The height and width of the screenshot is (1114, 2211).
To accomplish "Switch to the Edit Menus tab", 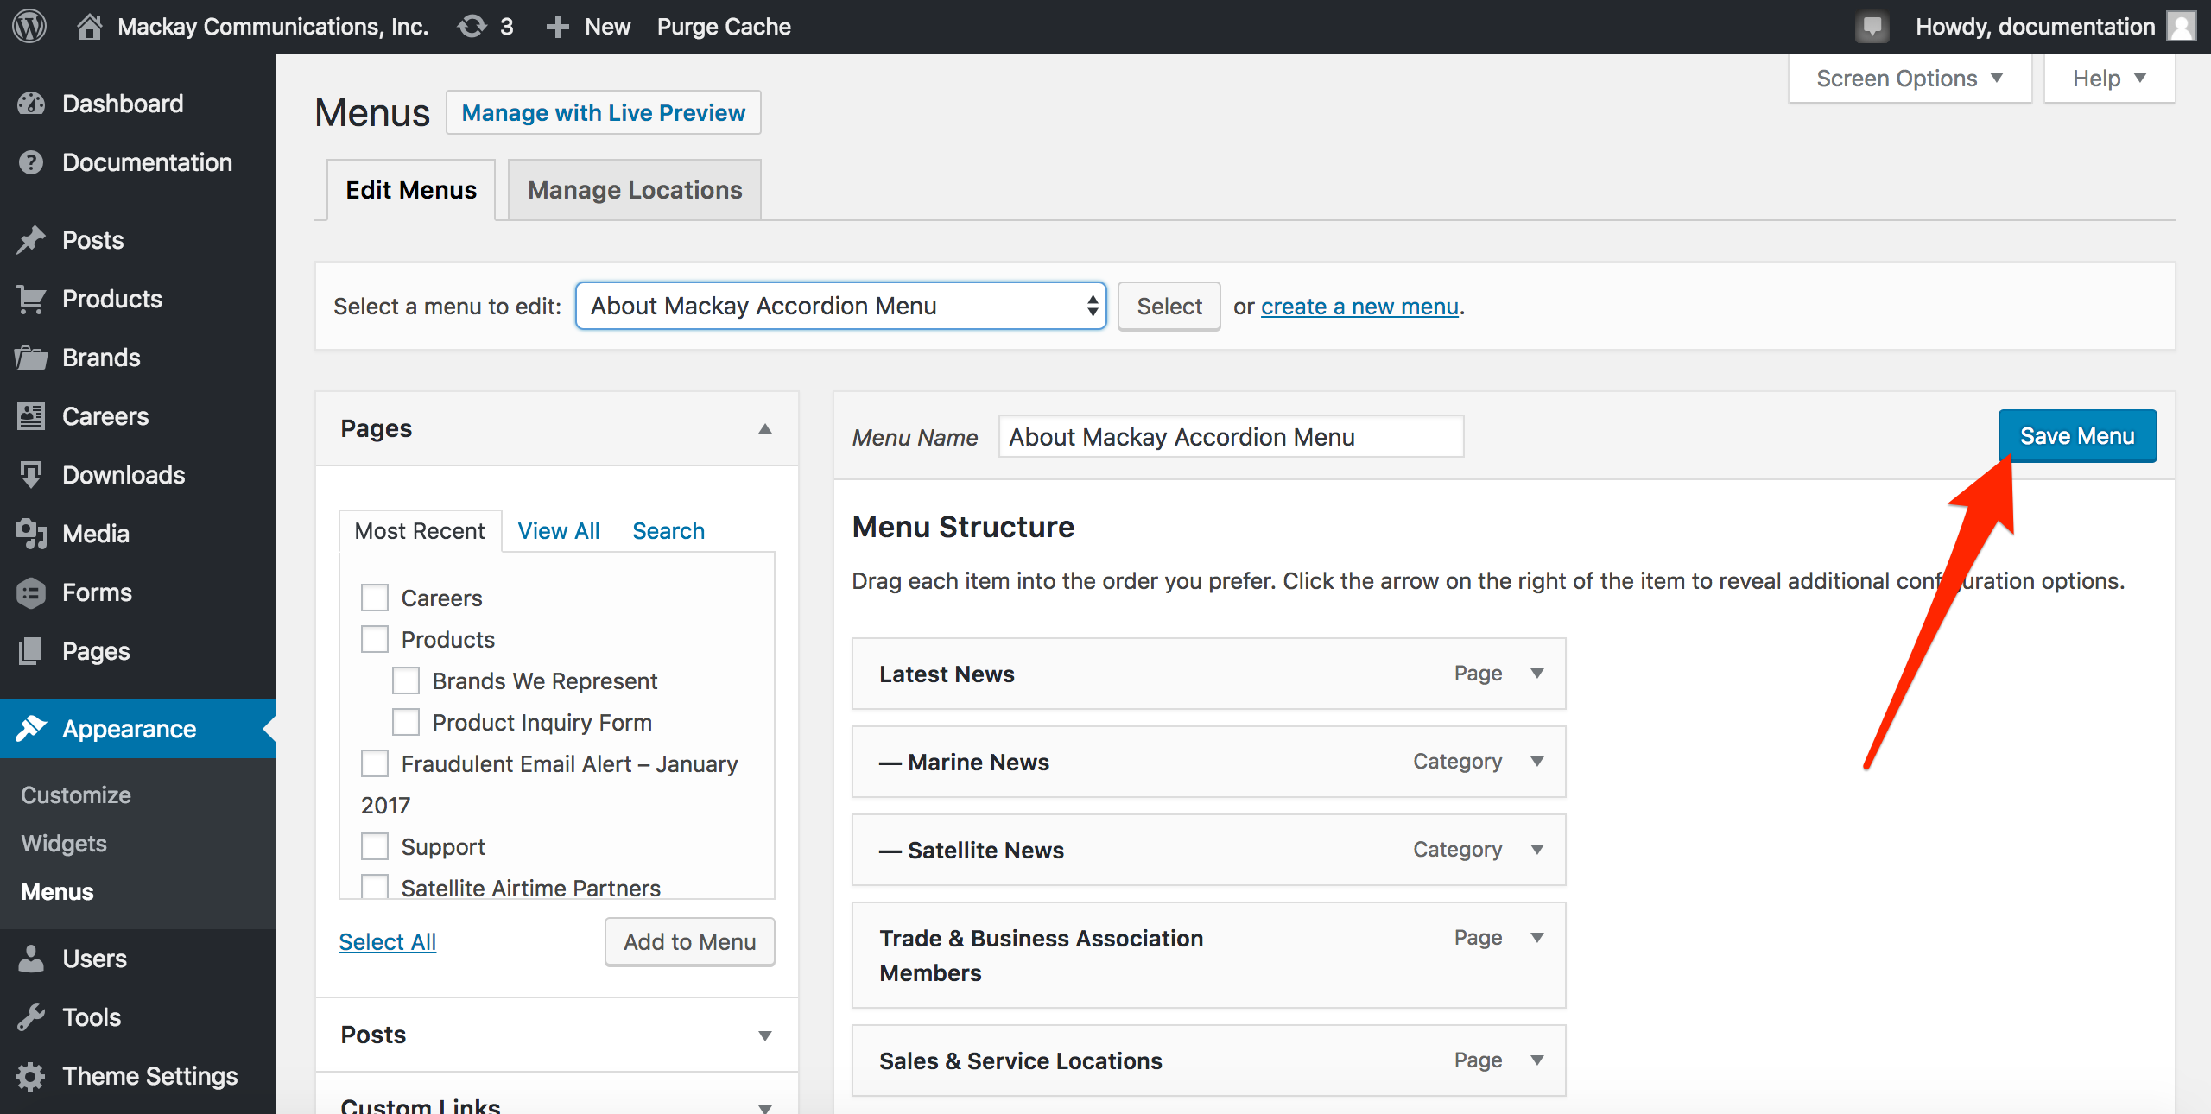I will (x=411, y=190).
